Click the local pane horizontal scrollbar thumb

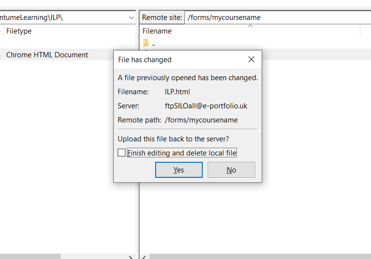click(30, 257)
